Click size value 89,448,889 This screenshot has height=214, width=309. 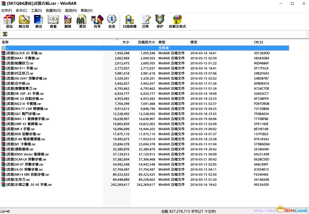coord(121,179)
